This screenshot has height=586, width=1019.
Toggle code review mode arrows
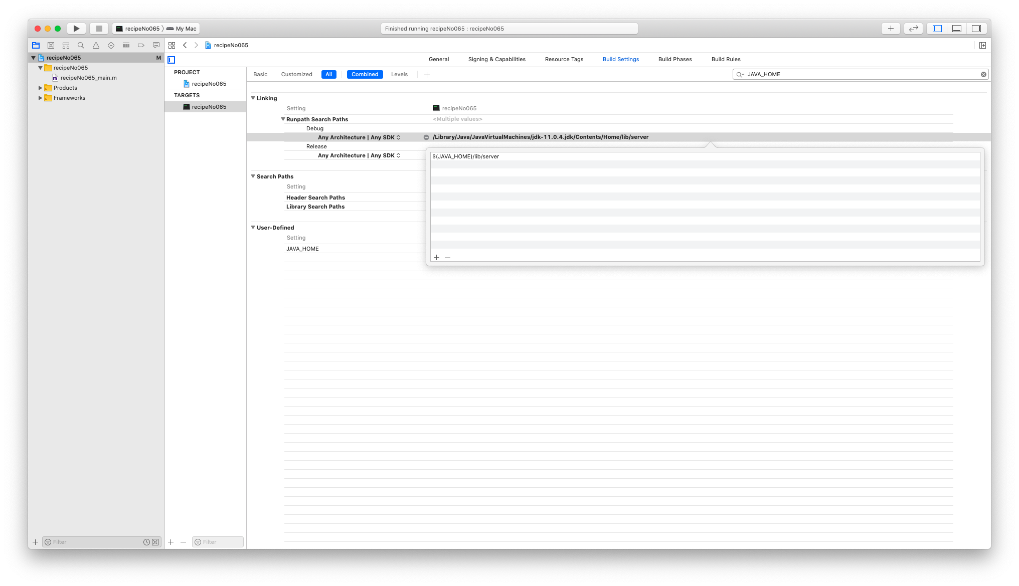pyautogui.click(x=914, y=29)
